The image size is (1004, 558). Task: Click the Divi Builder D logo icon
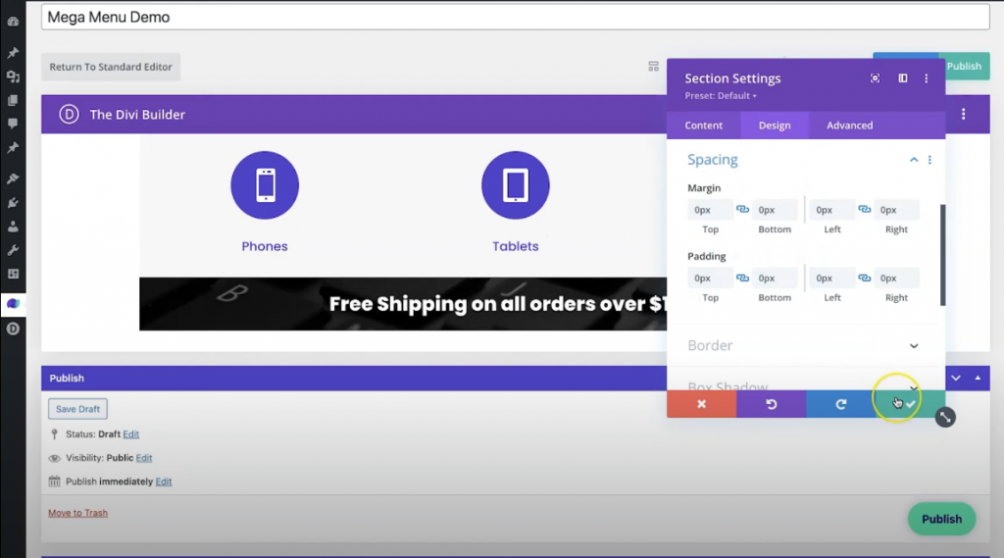70,115
